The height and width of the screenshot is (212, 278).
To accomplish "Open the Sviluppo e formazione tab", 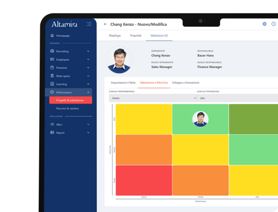I will pyautogui.click(x=186, y=83).
